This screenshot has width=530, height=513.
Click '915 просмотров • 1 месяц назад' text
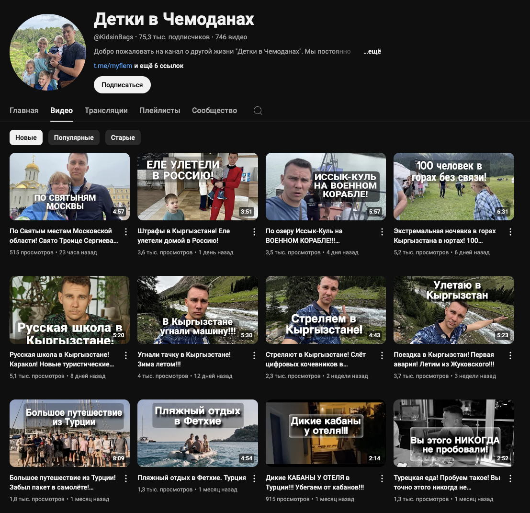click(310, 499)
